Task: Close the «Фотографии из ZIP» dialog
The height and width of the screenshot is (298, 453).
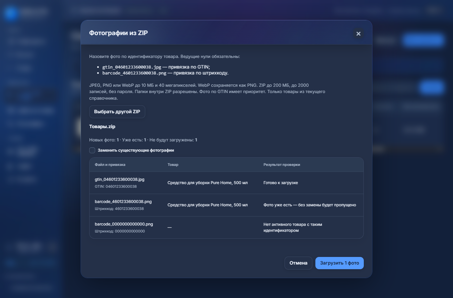Action: pos(358,34)
